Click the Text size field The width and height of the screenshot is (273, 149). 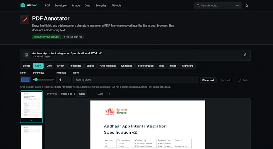click(x=63, y=80)
